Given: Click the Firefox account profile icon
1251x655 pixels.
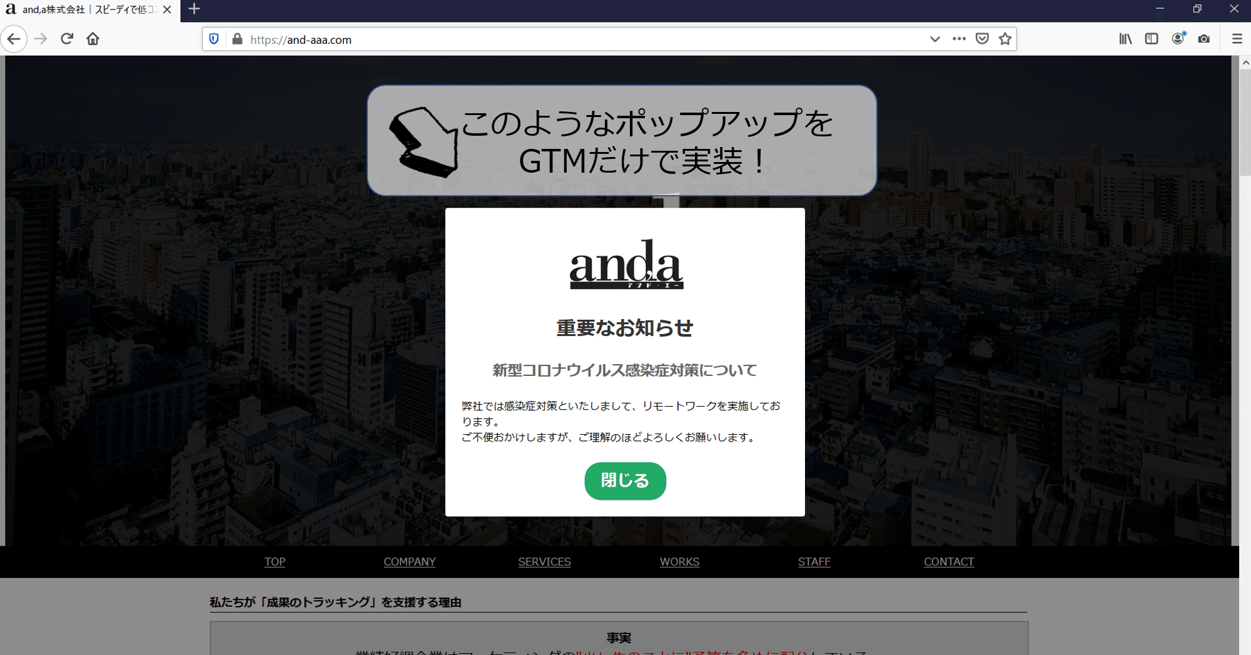Looking at the screenshot, I should [1178, 39].
